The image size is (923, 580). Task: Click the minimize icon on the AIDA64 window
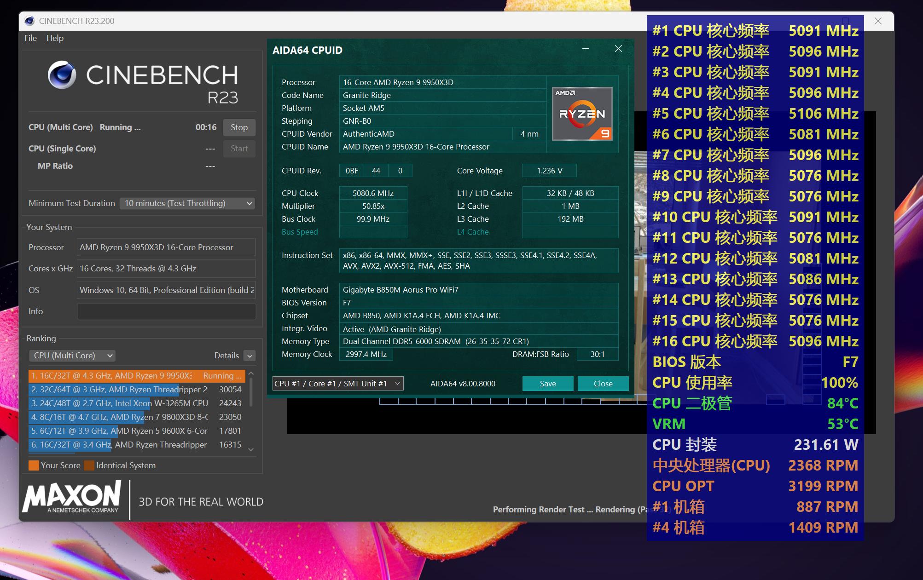tap(585, 49)
